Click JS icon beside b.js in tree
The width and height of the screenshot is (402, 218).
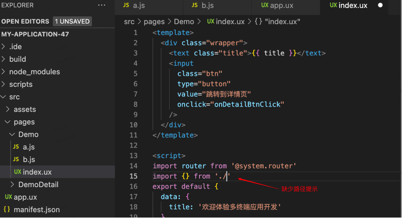16,159
